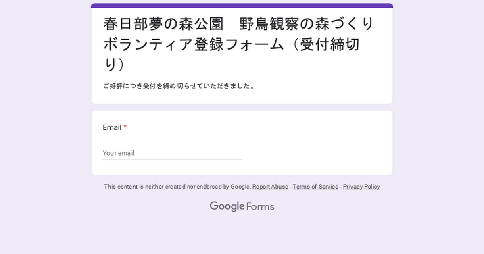484x254 pixels.
Task: Click the lavender page background below Google Forms
Action: [242, 234]
